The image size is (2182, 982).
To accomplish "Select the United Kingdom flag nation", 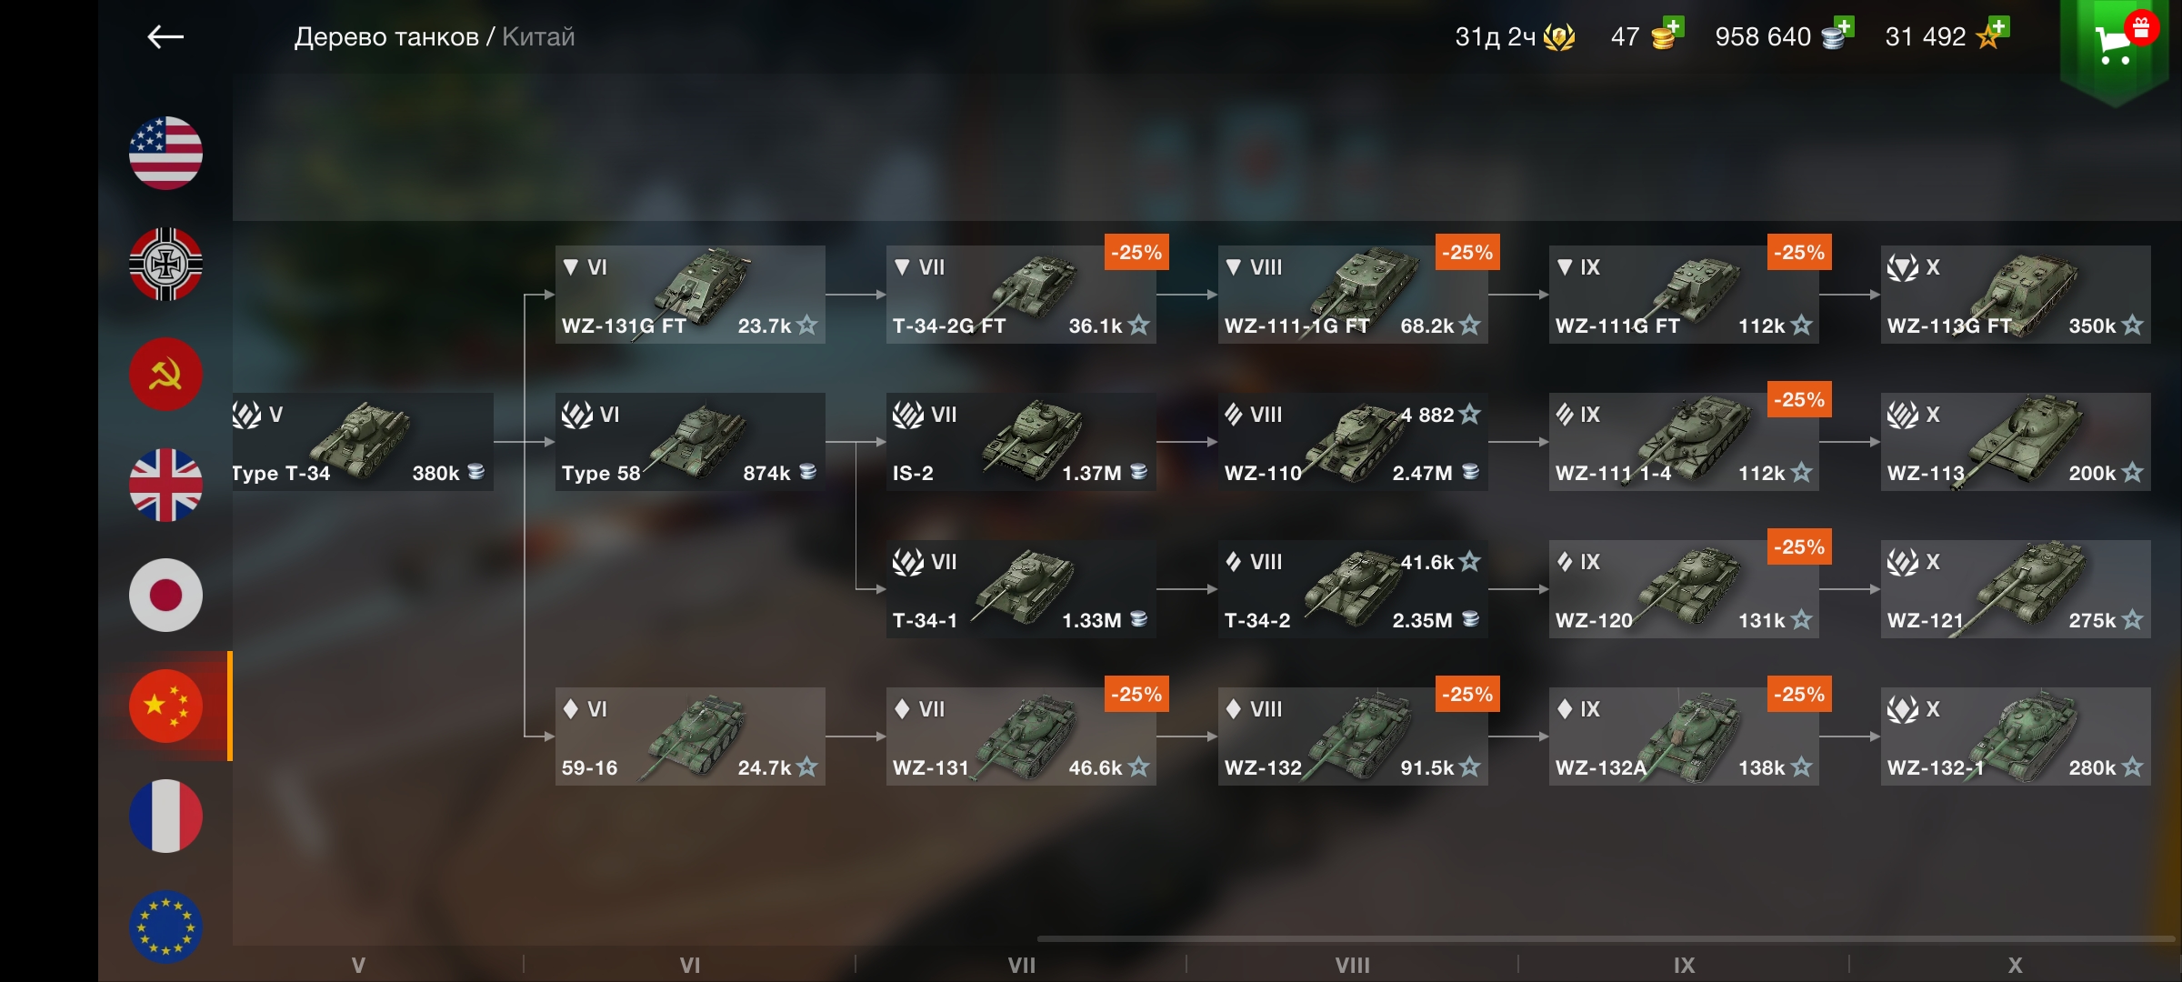I will click(x=165, y=485).
